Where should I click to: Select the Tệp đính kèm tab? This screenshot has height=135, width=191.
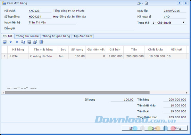pos(83,36)
